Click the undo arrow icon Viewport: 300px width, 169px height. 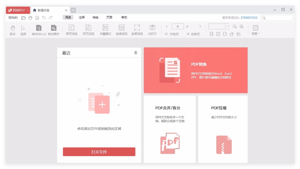(x=44, y=18)
